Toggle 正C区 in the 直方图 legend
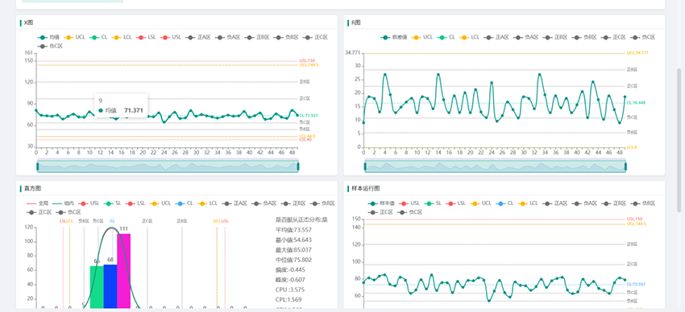685x312 pixels. click(39, 212)
